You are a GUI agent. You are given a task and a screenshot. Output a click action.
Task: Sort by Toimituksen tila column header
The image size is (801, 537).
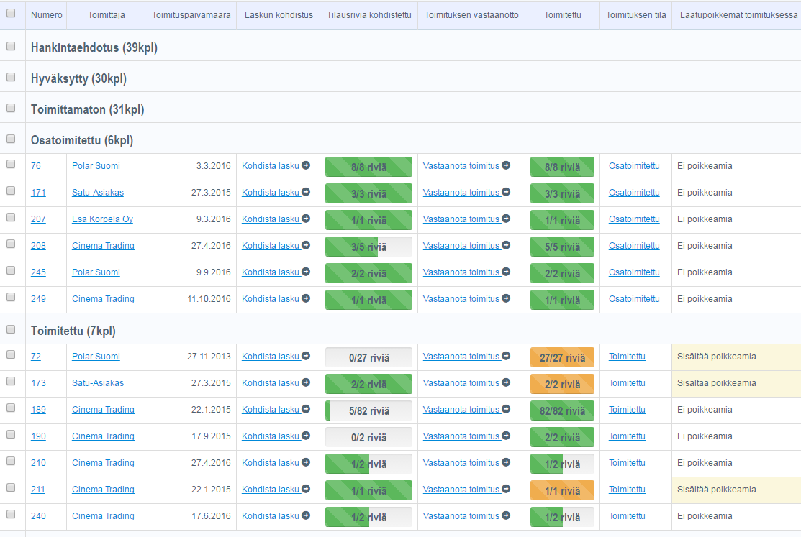tap(635, 15)
